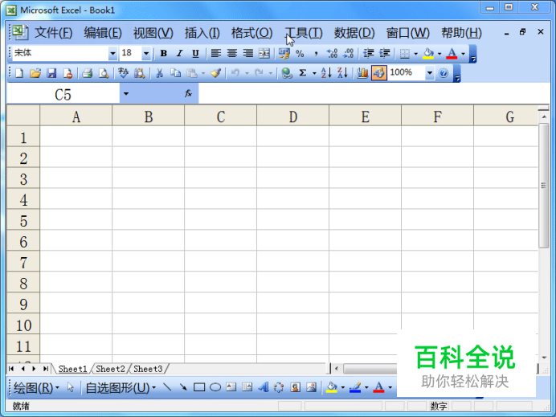Open the 视图(V) menu
The image size is (556, 417).
153,33
